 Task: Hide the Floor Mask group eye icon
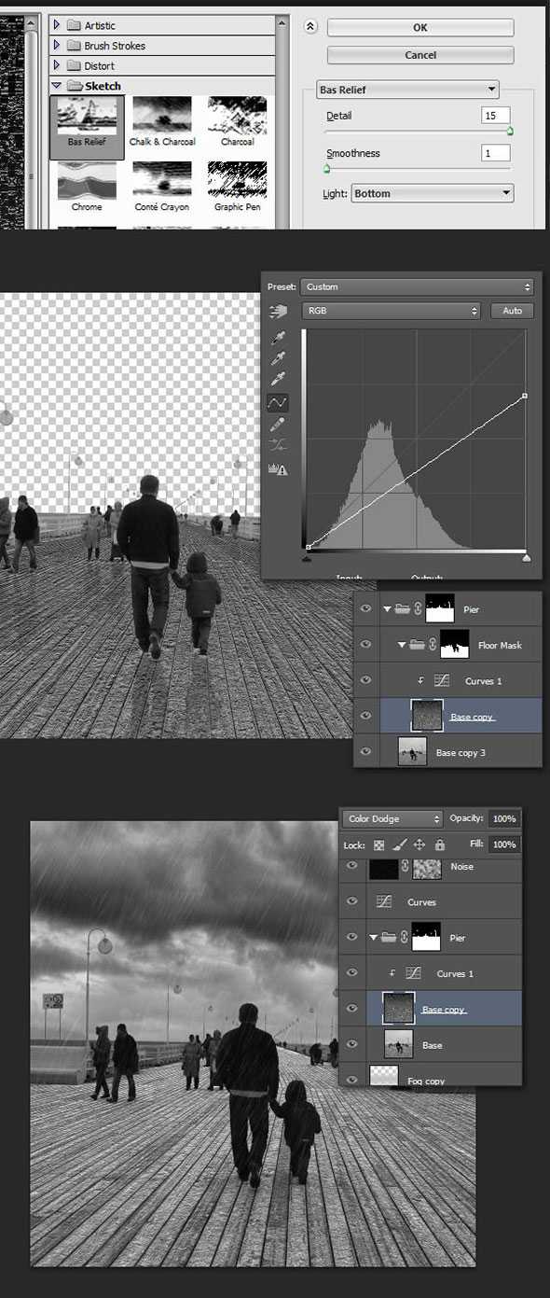click(365, 645)
